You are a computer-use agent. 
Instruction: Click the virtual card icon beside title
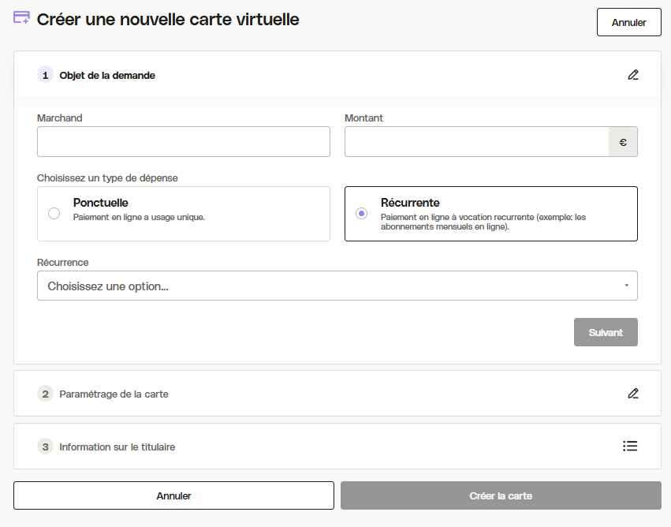click(21, 17)
